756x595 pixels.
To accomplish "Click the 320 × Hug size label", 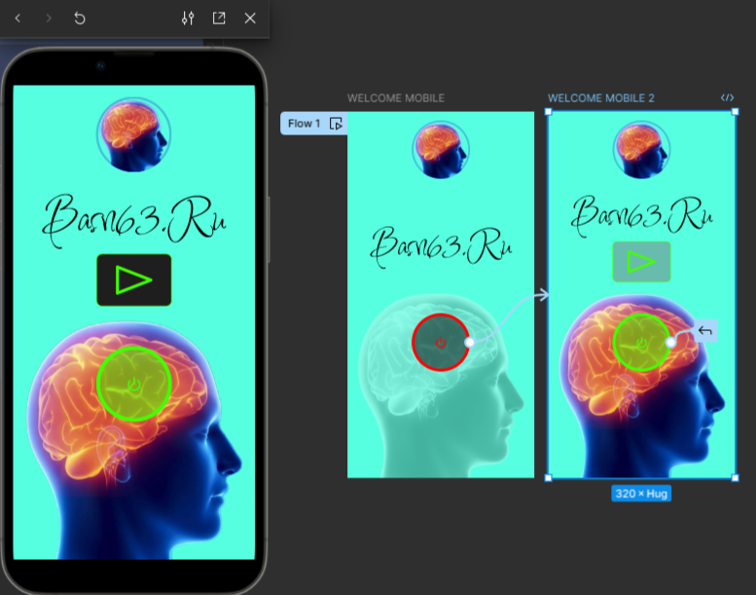I will click(641, 494).
